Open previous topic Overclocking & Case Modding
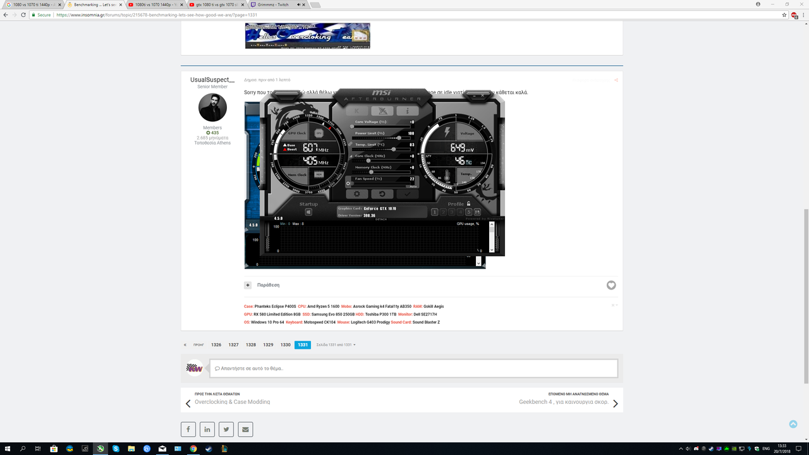 [232, 402]
